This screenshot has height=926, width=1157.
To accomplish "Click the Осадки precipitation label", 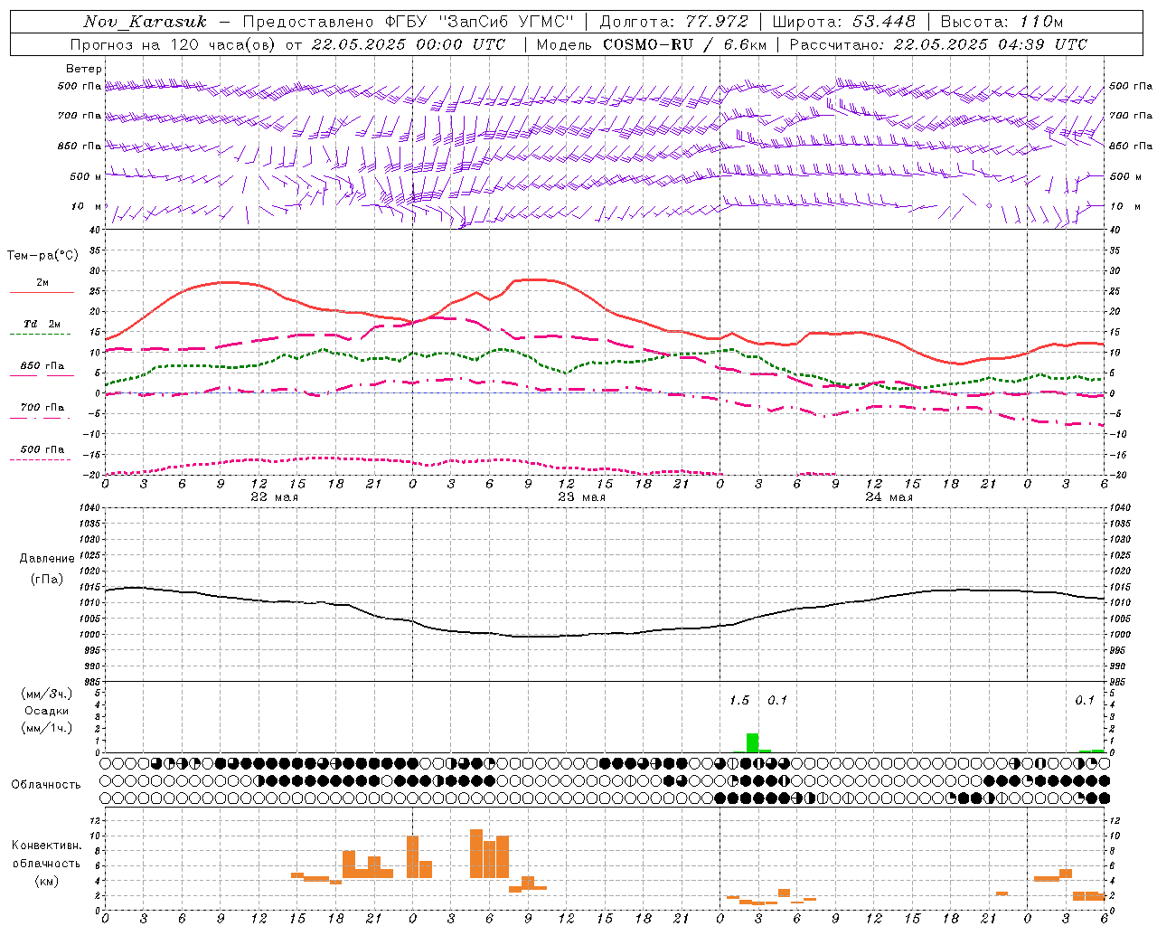I will [x=47, y=711].
